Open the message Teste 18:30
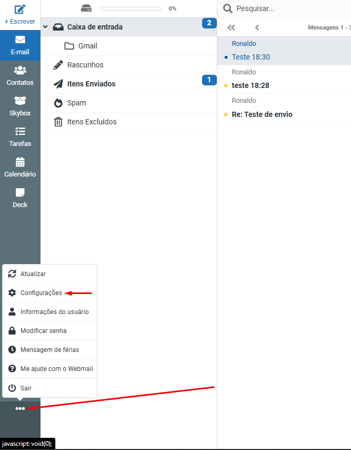The height and width of the screenshot is (450, 351). click(284, 51)
